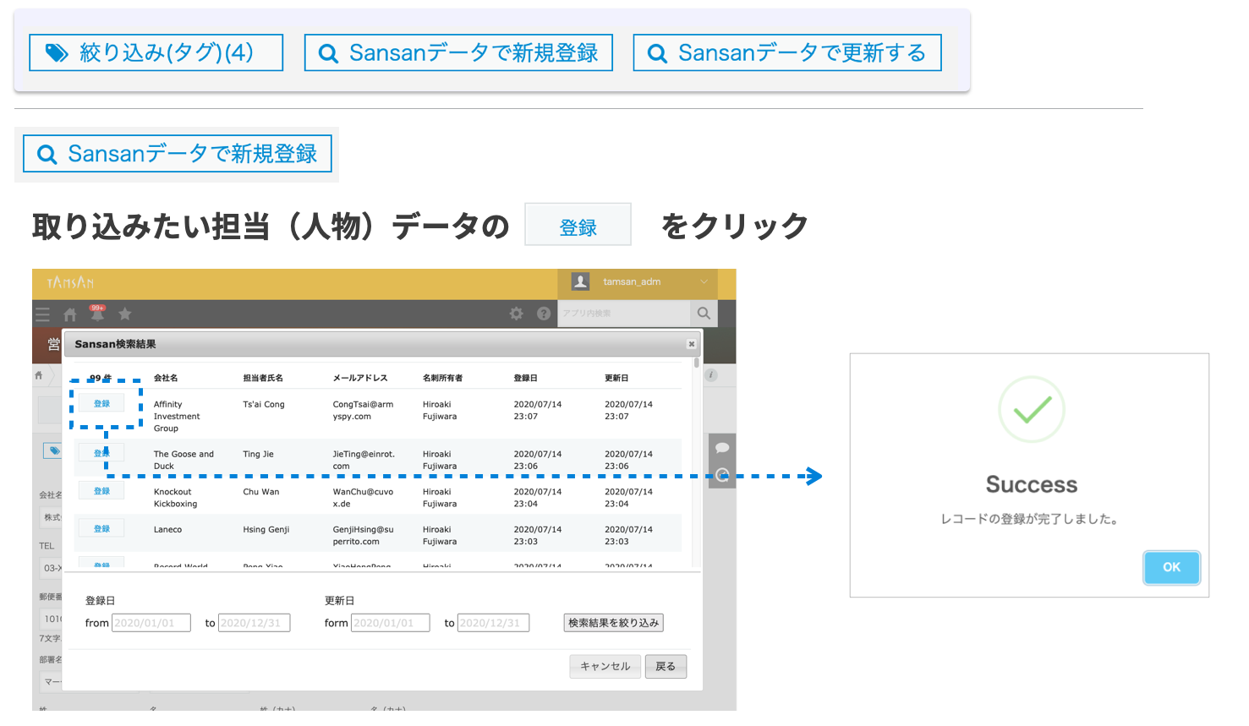Click the キャンセル button

pos(605,667)
